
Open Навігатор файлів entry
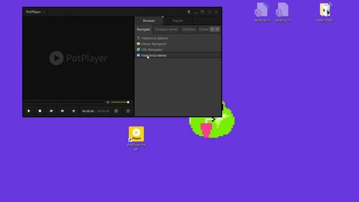tap(178, 38)
